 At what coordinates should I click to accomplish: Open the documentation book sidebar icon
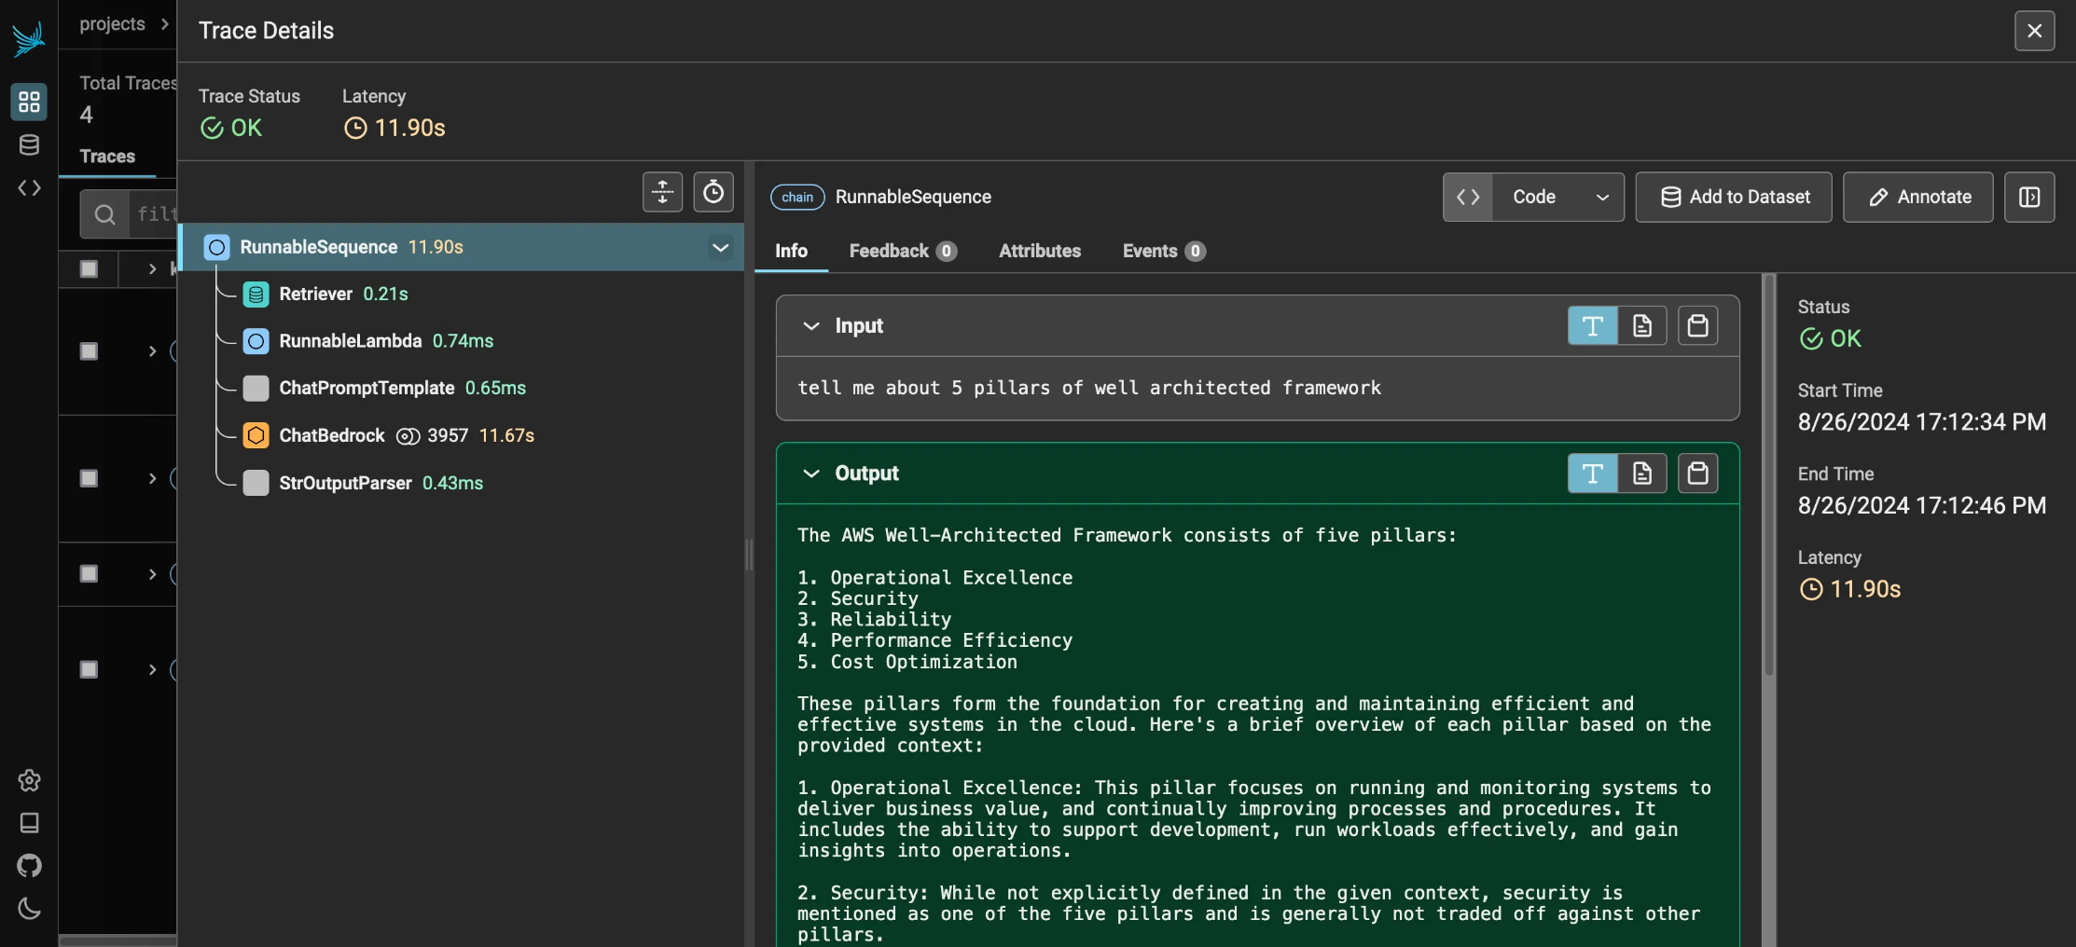[29, 823]
